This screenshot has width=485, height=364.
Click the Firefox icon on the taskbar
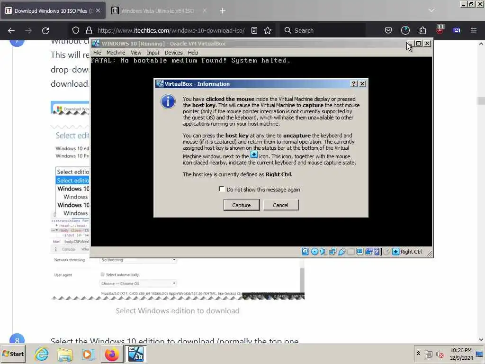(x=112, y=354)
